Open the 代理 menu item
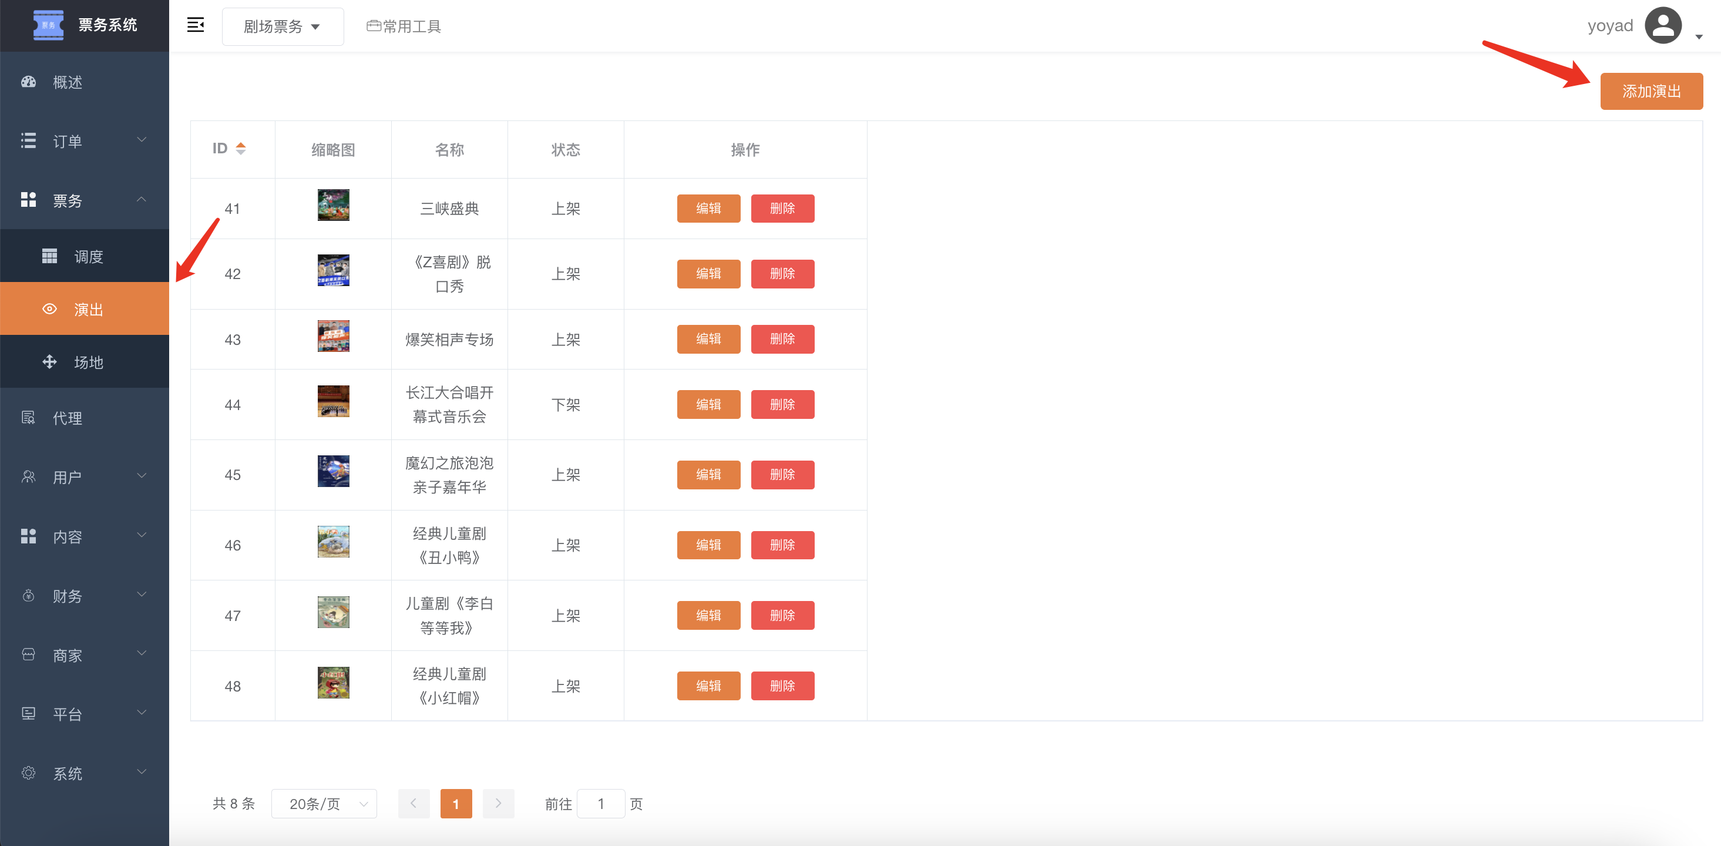 pyautogui.click(x=84, y=418)
